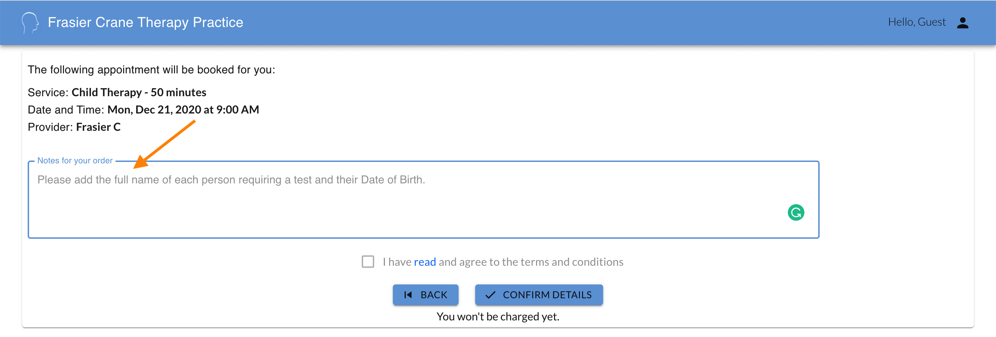996x337 pixels.
Task: Click the provider name "Frasier C"
Action: pos(98,127)
